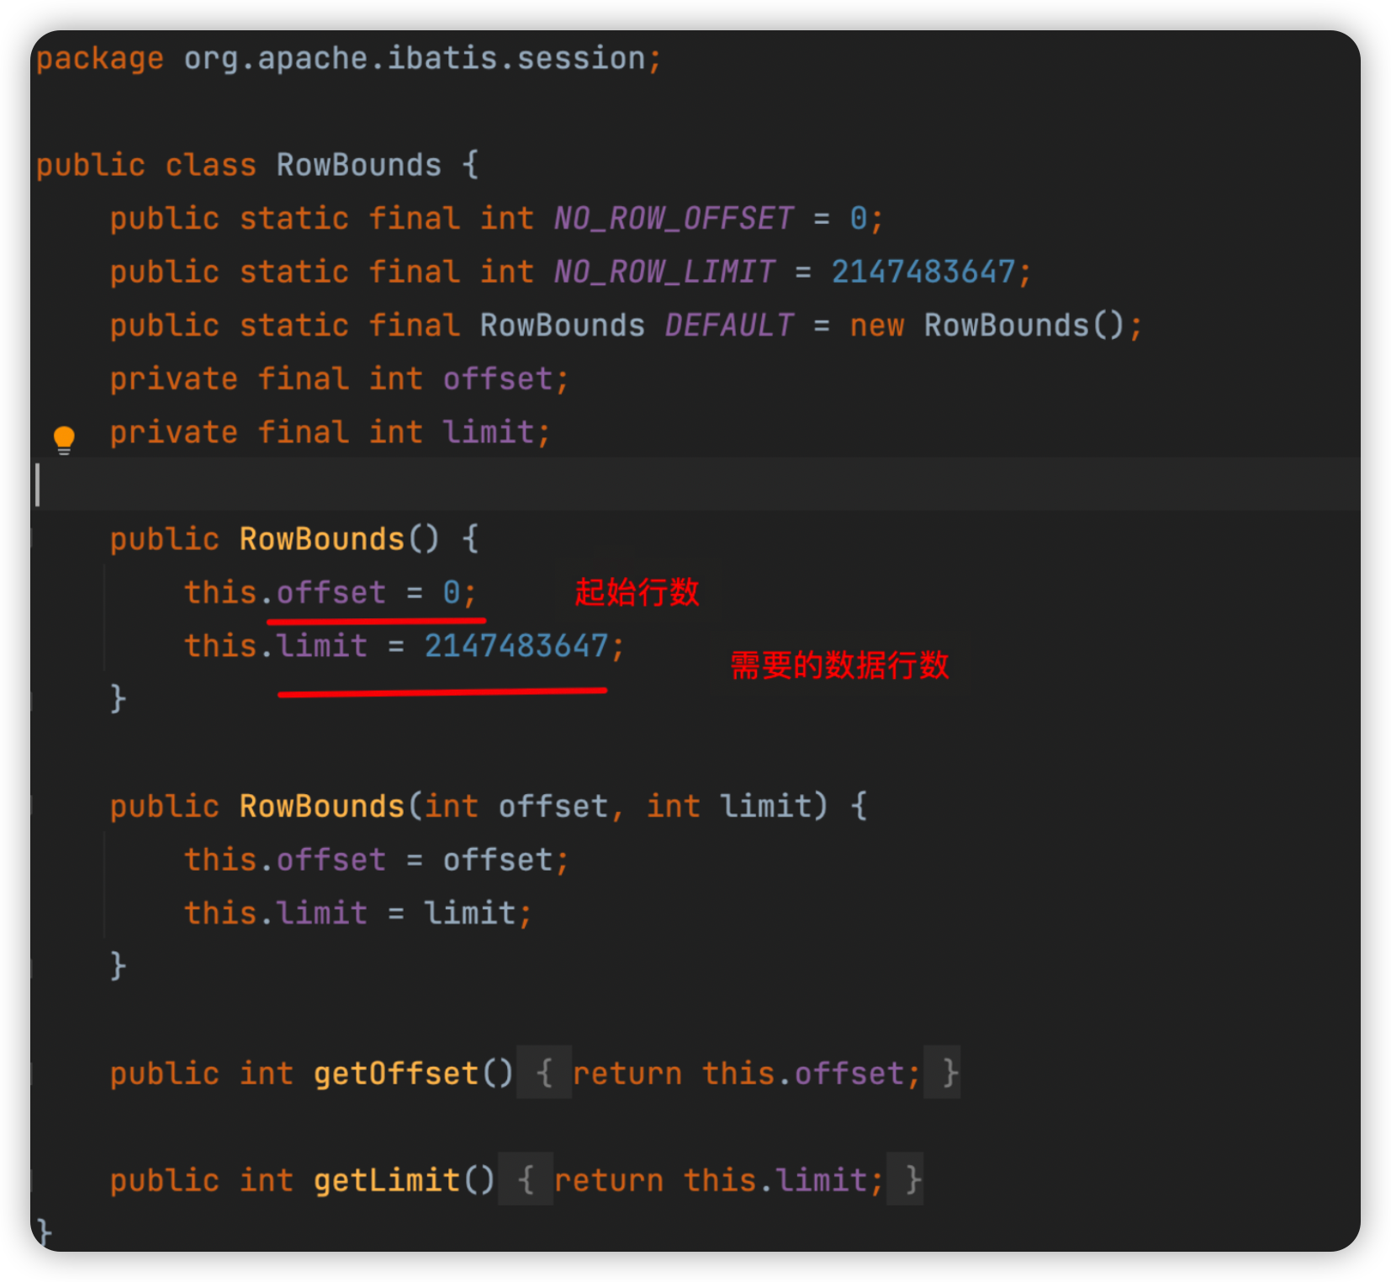This screenshot has height=1282, width=1391.
Task: Select the NO_ROW_LIMIT constant name
Action: click(x=664, y=272)
